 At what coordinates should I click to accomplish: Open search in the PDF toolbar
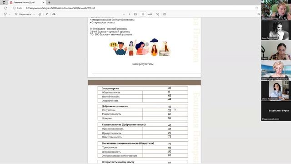[x=259, y=14]
